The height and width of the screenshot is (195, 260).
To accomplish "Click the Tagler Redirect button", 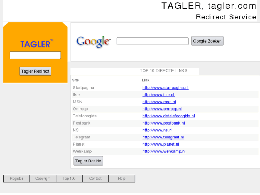I will [35, 71].
